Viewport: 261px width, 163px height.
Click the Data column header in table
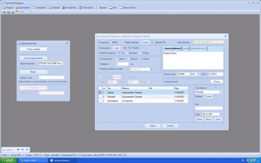(181, 88)
